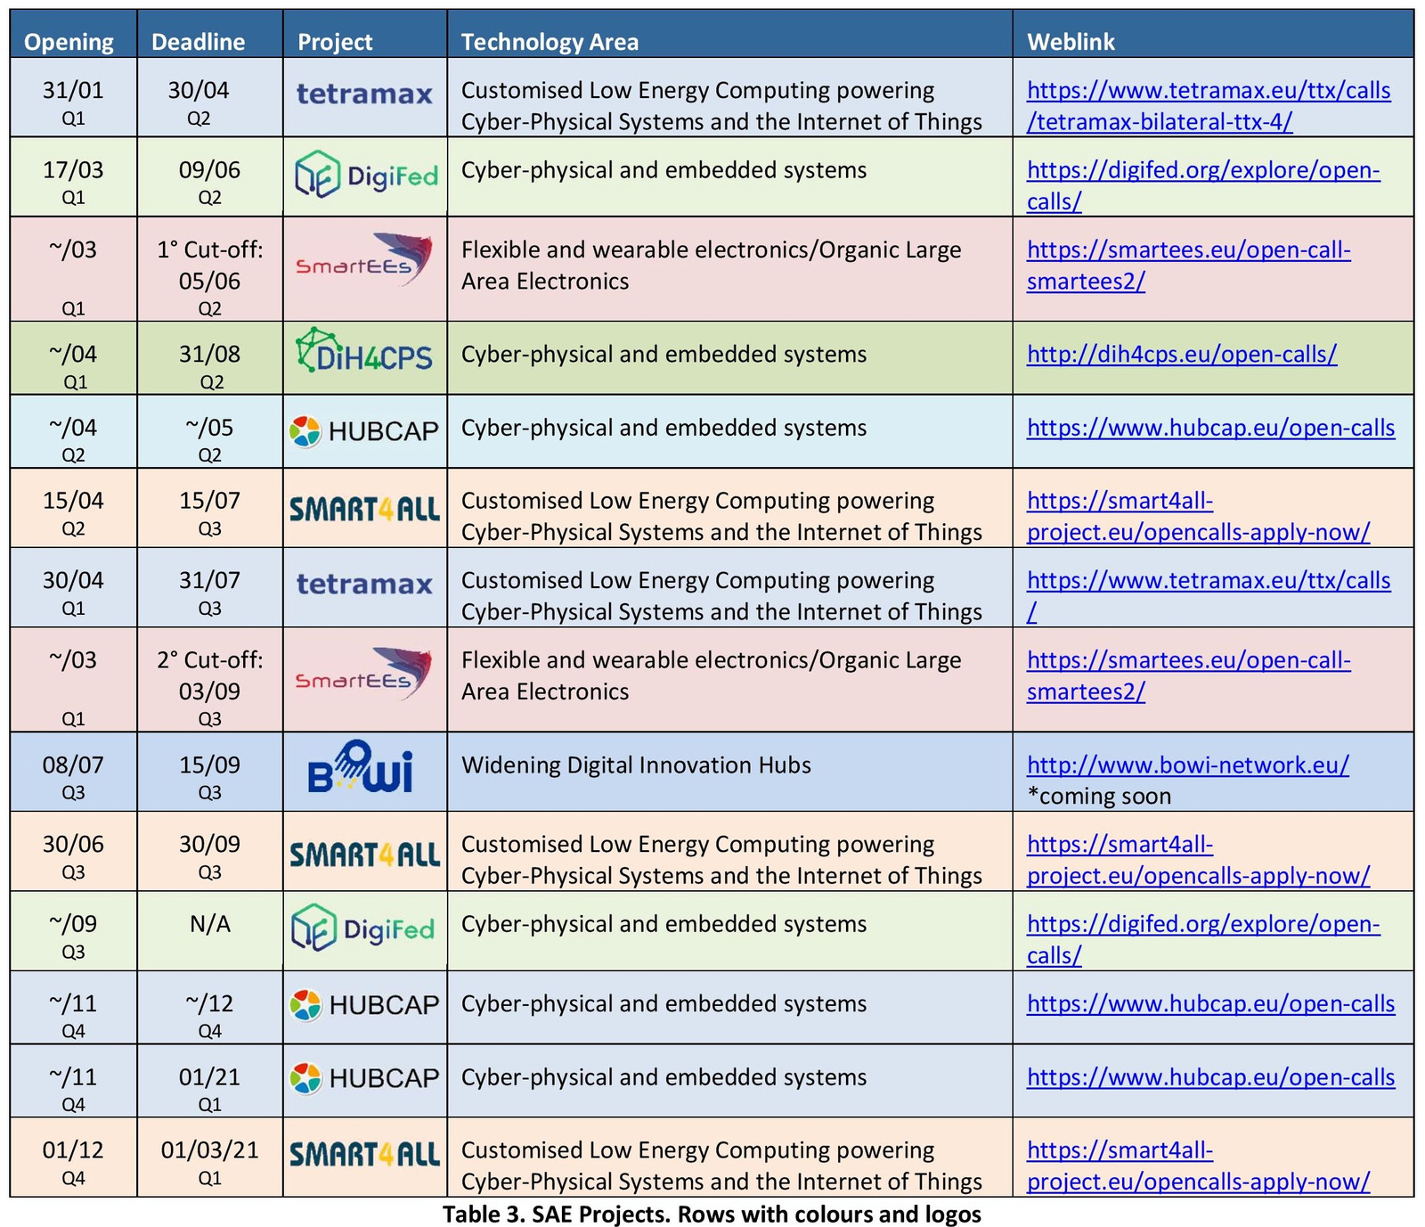The width and height of the screenshot is (1425, 1227).
Task: Click the HUBCAP logo in the ~/12 deadline row
Action: (364, 1005)
